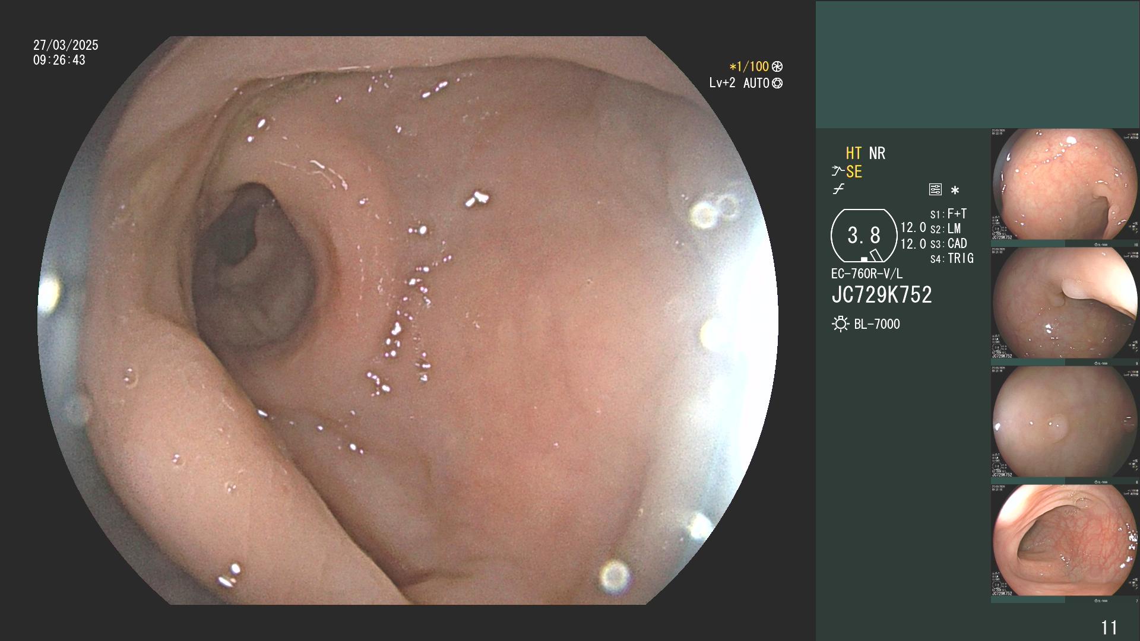This screenshot has height=641, width=1140.
Task: Select switch S1 F+T assignment
Action: tap(949, 214)
